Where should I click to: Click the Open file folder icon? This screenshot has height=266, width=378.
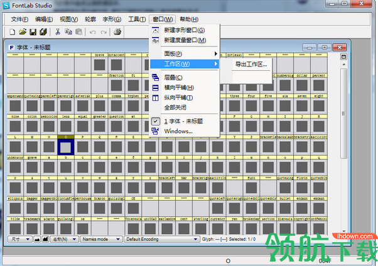(x=23, y=32)
